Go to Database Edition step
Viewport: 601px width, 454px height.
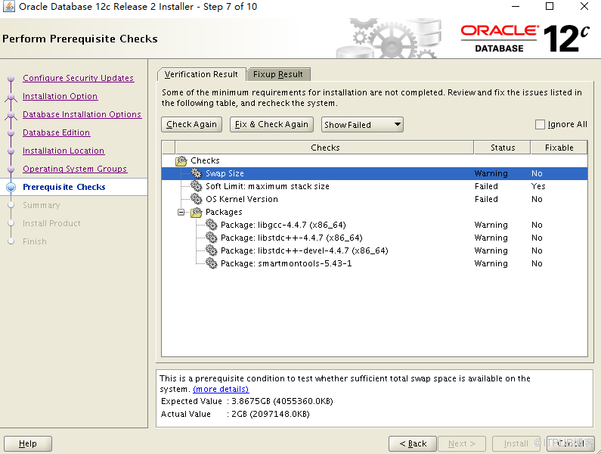(57, 132)
